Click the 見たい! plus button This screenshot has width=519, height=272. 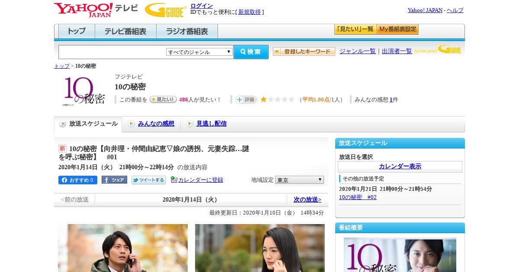coord(163,99)
